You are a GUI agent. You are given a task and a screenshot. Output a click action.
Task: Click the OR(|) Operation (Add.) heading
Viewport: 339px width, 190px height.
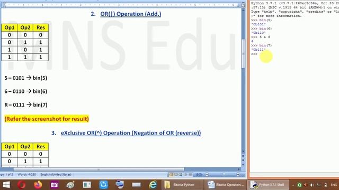coord(131,14)
